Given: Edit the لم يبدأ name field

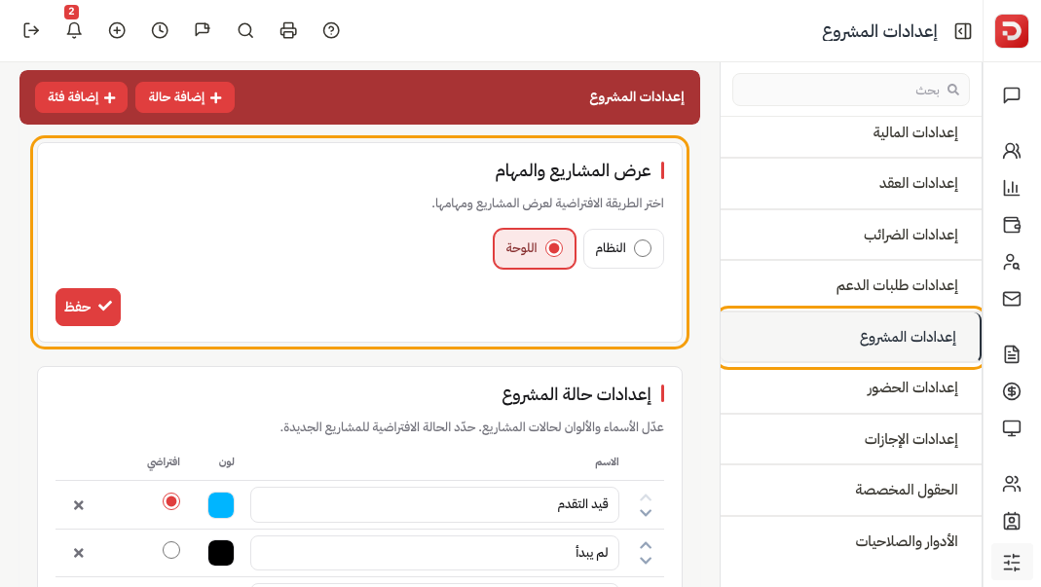Looking at the screenshot, I should click(435, 553).
